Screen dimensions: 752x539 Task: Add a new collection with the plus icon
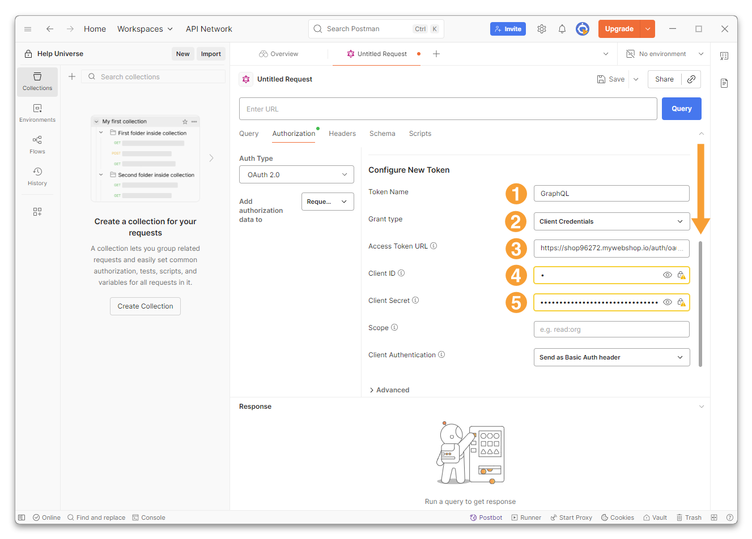click(72, 76)
